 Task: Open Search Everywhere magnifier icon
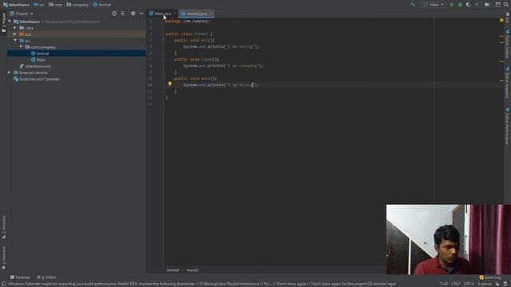[x=506, y=5]
